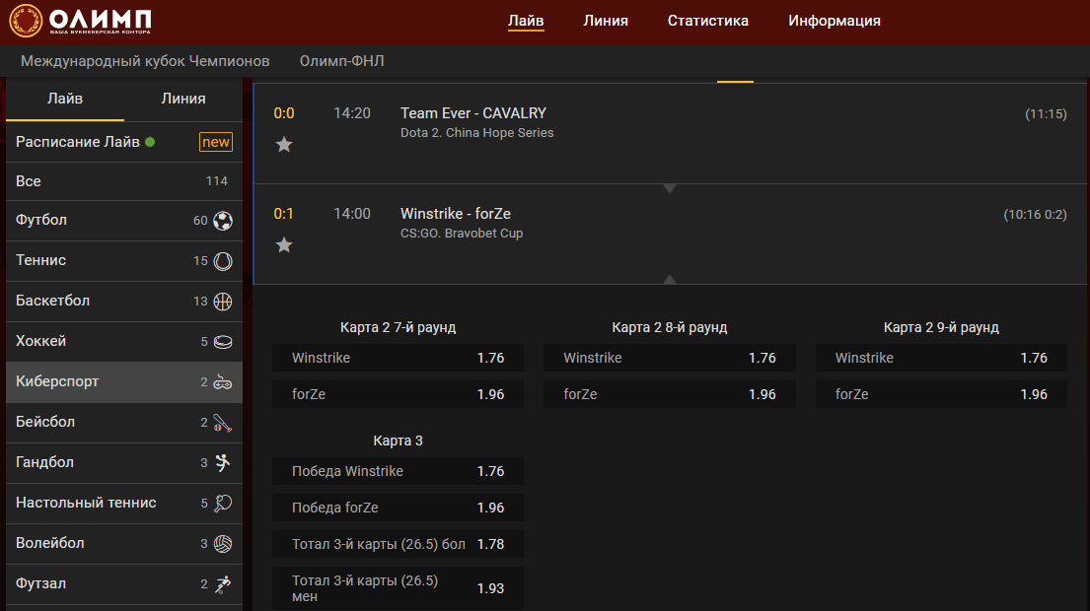This screenshot has height=611, width=1090.
Task: Pick Тотал 3-й карты (26.5) бол
Action: click(x=398, y=544)
